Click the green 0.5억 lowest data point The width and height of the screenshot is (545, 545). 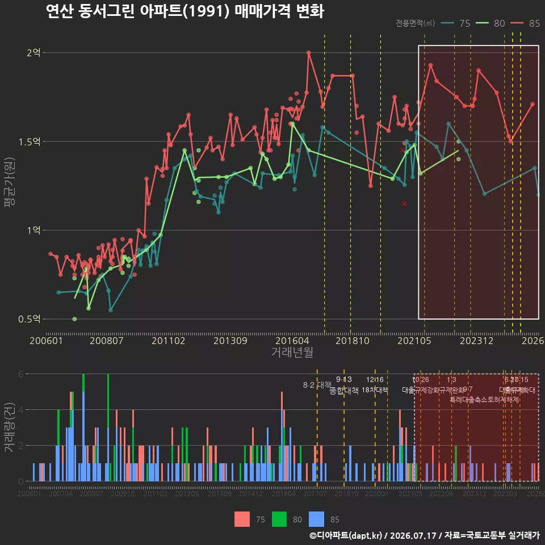coord(74,318)
